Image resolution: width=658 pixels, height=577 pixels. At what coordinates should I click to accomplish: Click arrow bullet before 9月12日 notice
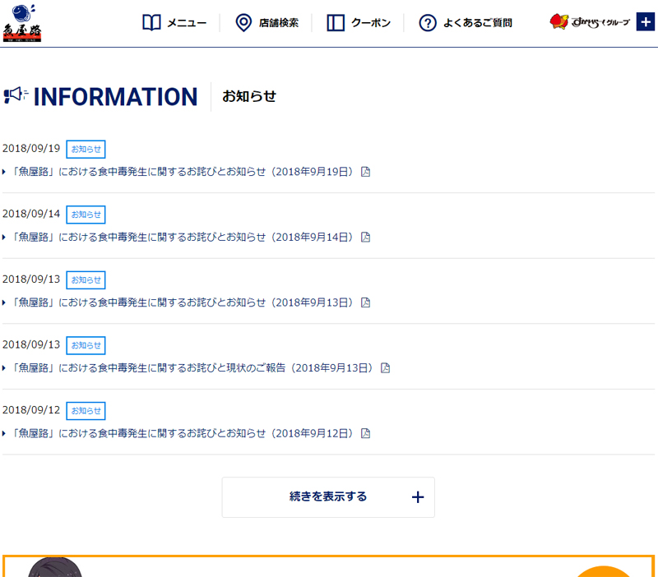4,434
